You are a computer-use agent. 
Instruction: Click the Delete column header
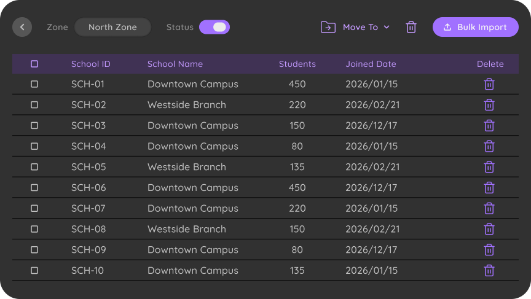(x=490, y=64)
